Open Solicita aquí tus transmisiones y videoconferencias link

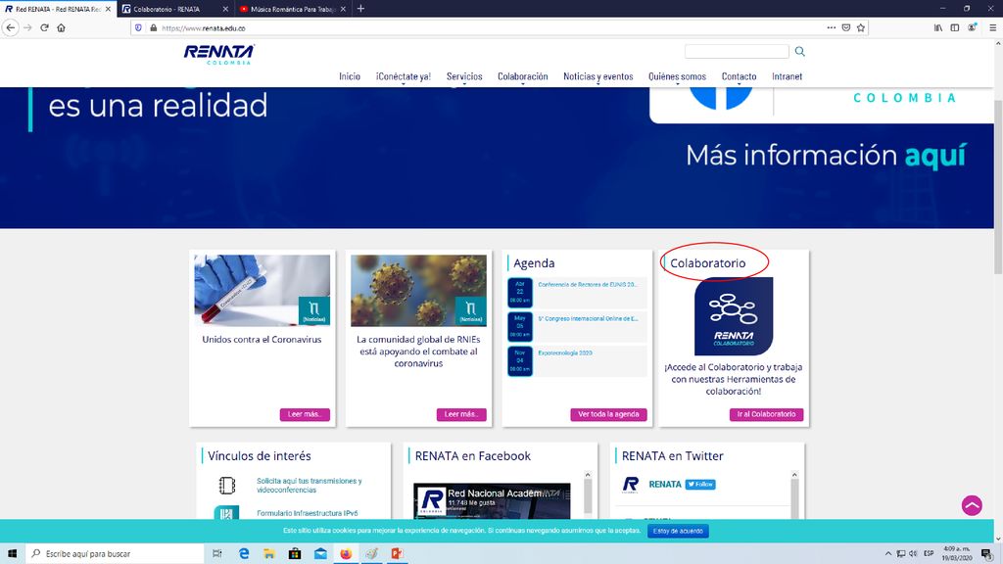[x=309, y=486]
